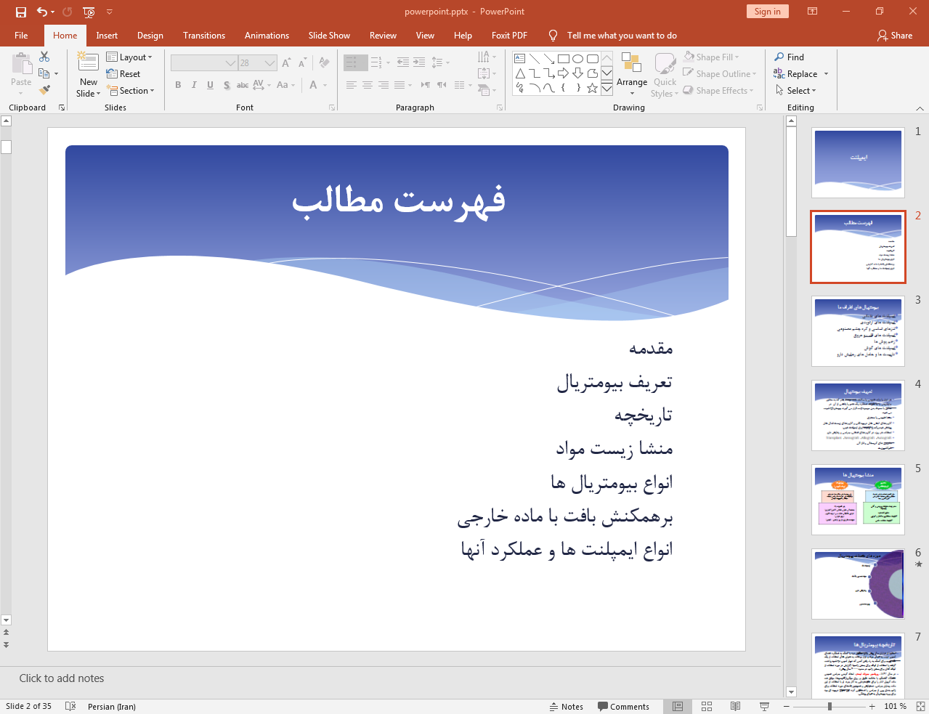Image resolution: width=929 pixels, height=714 pixels.
Task: Click the Cut scissors icon
Action: [x=44, y=57]
